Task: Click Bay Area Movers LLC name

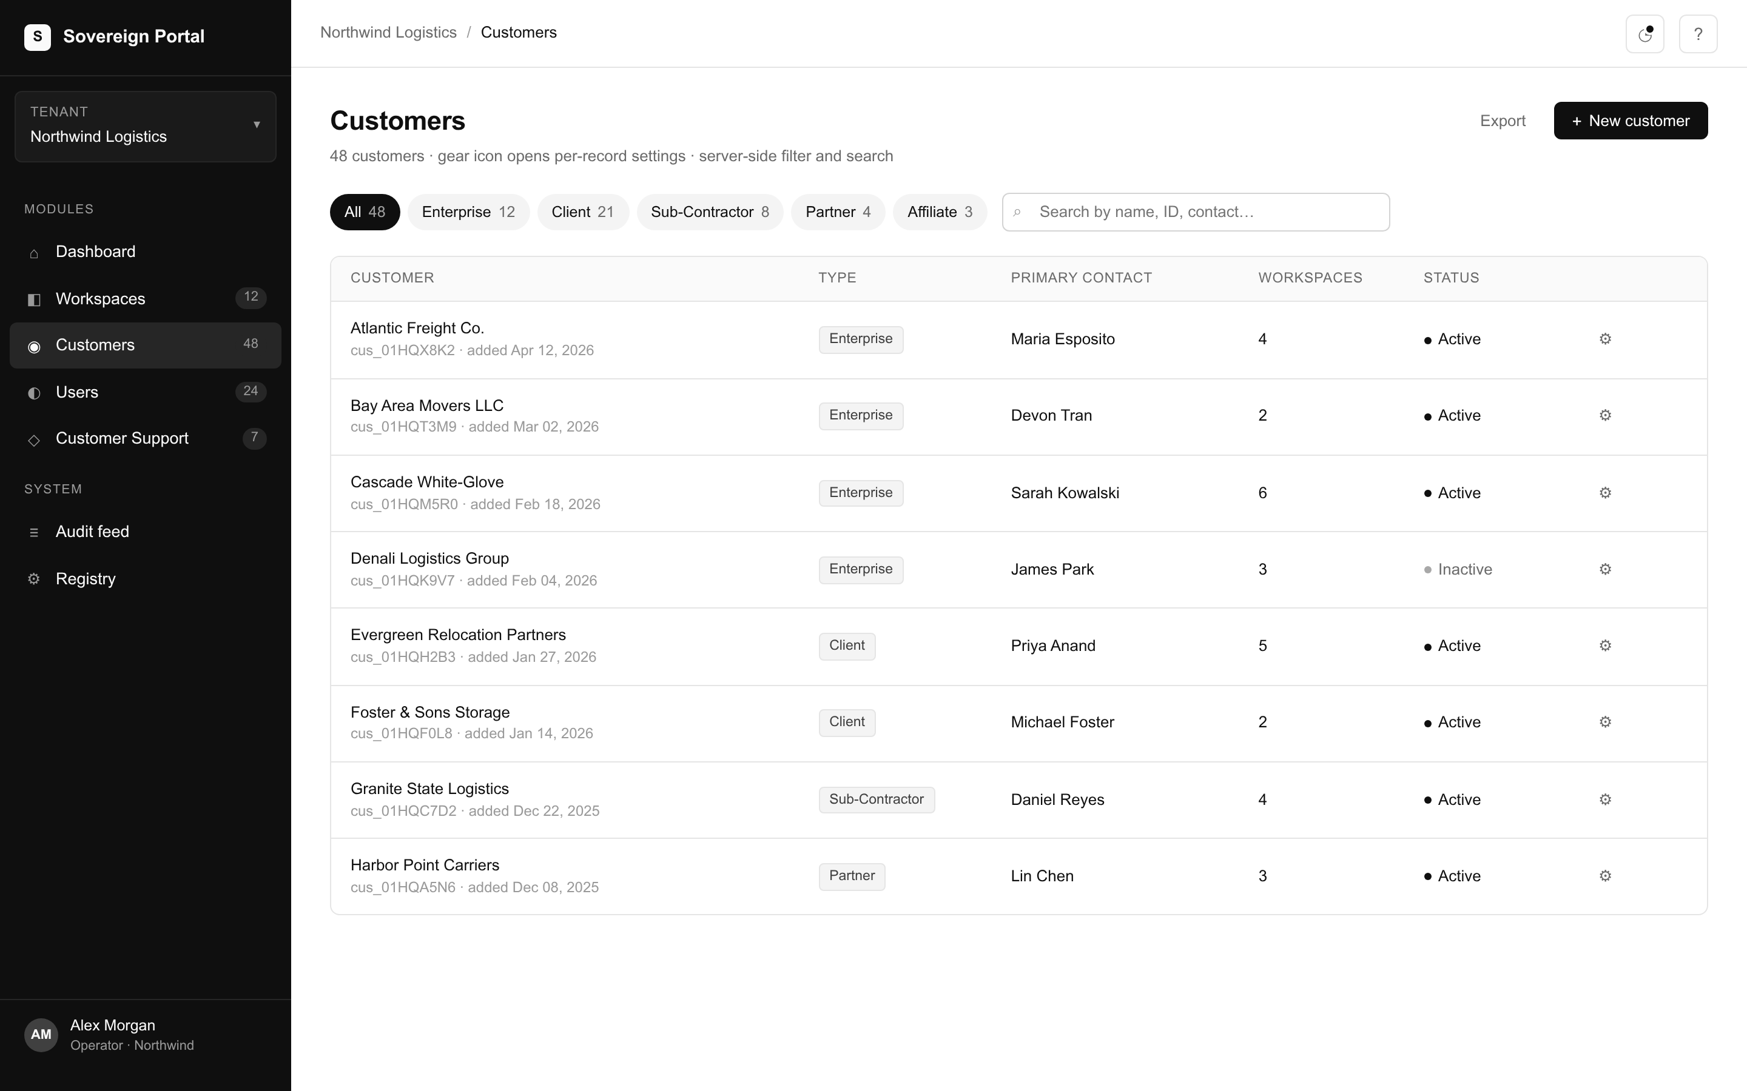Action: (x=426, y=405)
